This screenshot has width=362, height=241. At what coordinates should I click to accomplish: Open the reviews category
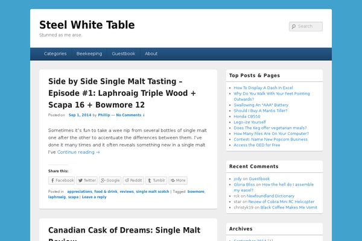pyautogui.click(x=127, y=192)
